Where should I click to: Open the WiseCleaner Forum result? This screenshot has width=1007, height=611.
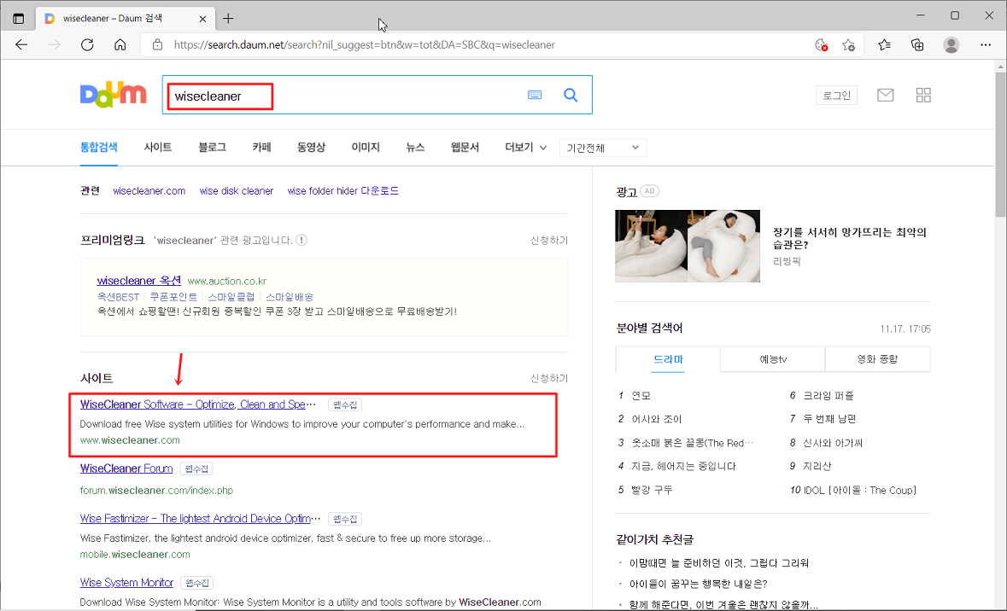pyautogui.click(x=126, y=468)
